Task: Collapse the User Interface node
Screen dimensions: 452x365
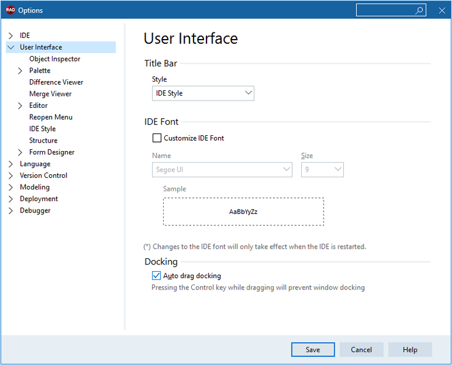Action: [x=10, y=47]
